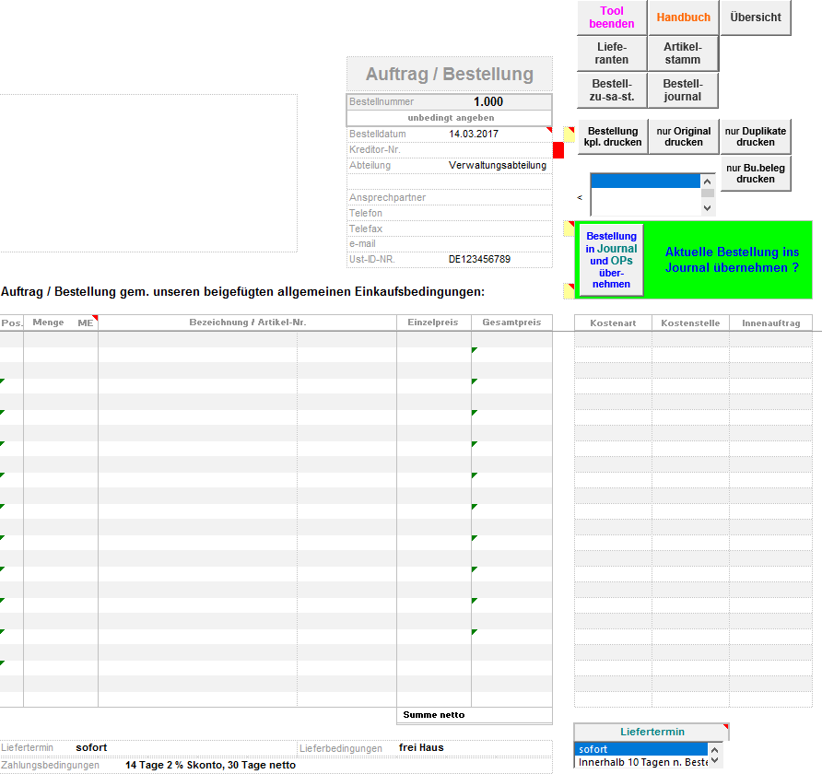The height and width of the screenshot is (774, 822).
Task: Open the Artikelstamm sheet
Action: (x=683, y=53)
